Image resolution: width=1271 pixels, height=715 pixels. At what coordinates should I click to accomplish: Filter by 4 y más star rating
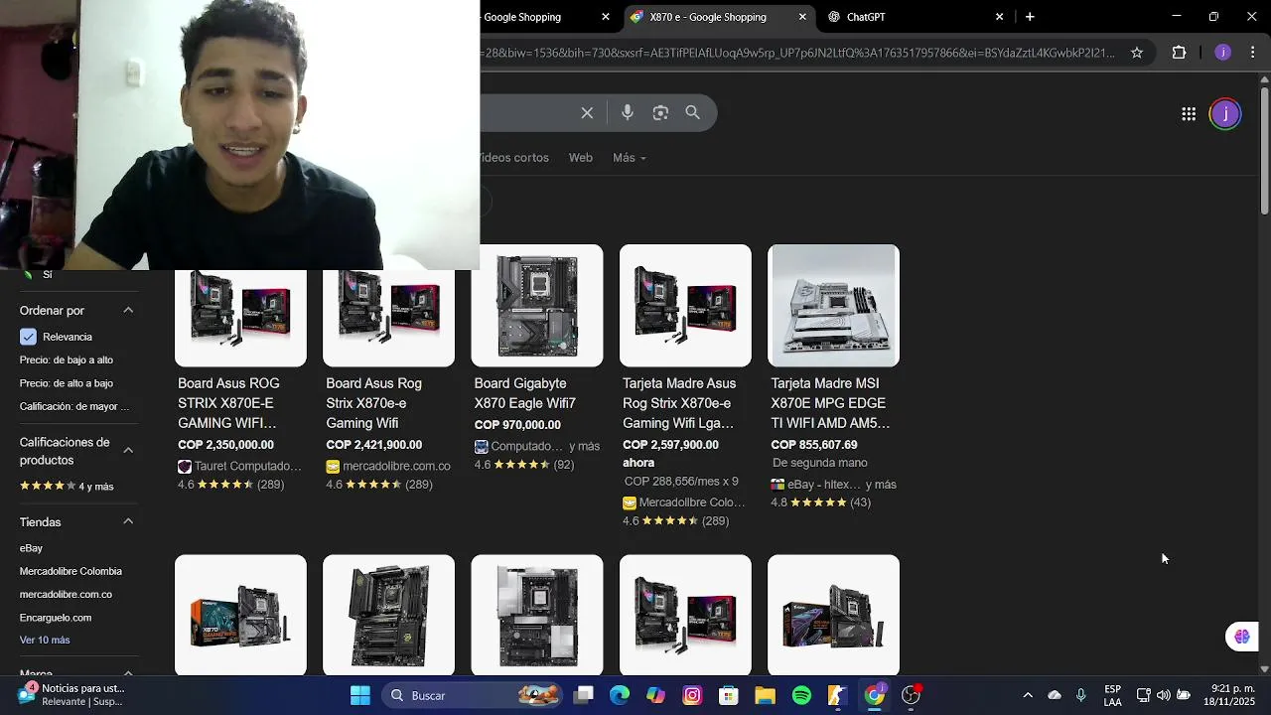coord(67,487)
